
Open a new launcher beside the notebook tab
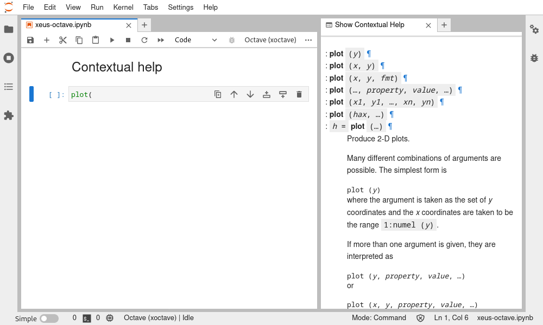tap(144, 25)
